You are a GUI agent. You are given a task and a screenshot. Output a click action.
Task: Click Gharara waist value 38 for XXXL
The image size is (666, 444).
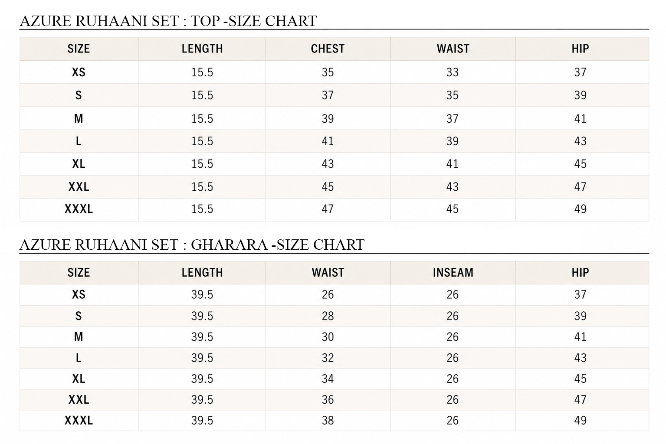(328, 421)
